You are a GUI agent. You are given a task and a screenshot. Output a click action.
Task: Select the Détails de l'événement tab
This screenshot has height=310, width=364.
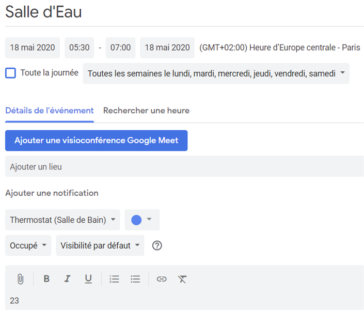click(50, 111)
